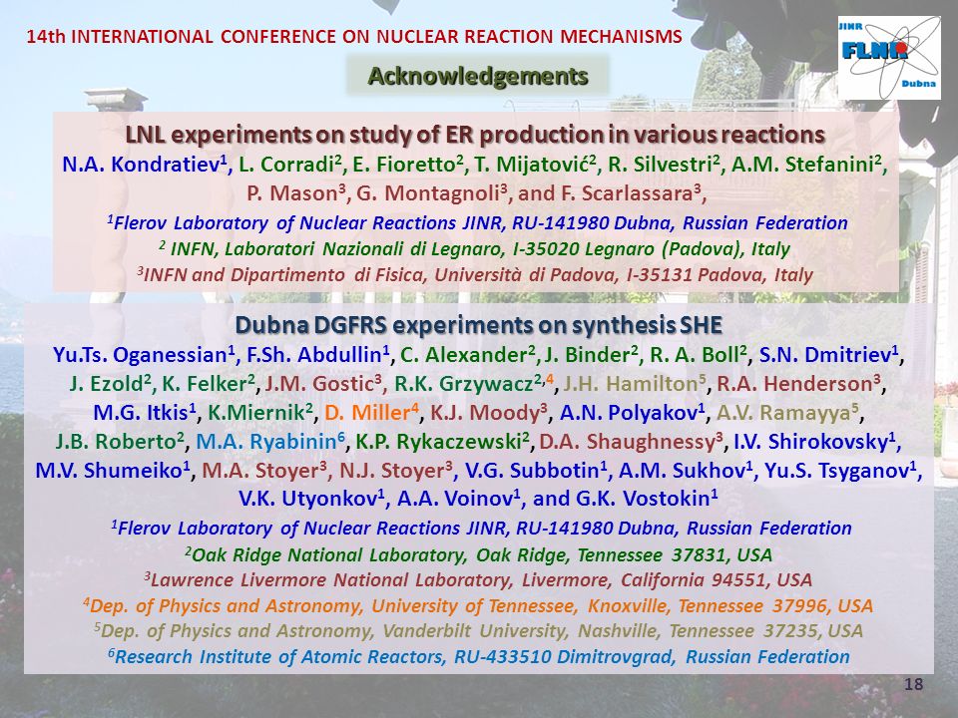Viewport: 958px width, 718px height.
Task: Click author A.V. Ramayya
Action: pyautogui.click(x=788, y=413)
